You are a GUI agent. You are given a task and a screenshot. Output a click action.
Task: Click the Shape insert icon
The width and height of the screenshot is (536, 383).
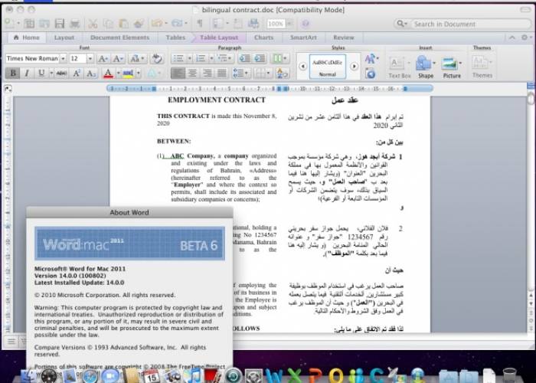pyautogui.click(x=425, y=67)
